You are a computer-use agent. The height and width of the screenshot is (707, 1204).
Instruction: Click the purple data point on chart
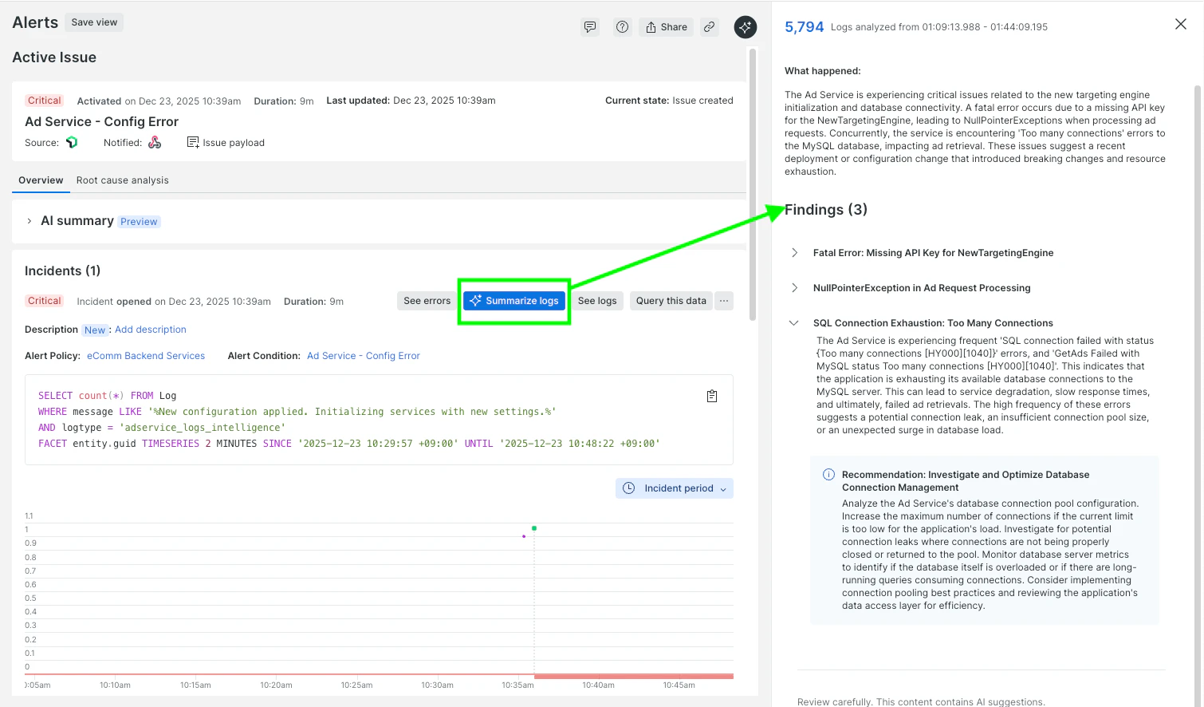point(524,536)
